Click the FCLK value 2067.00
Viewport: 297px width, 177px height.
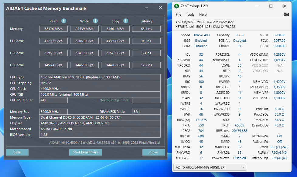pos(279,41)
